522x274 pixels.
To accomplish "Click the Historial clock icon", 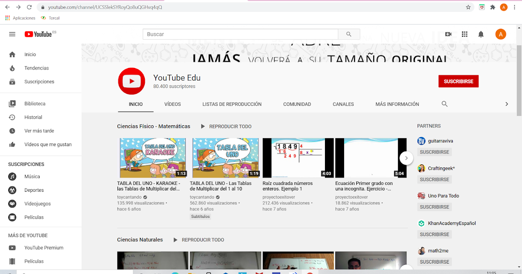I will [x=12, y=117].
